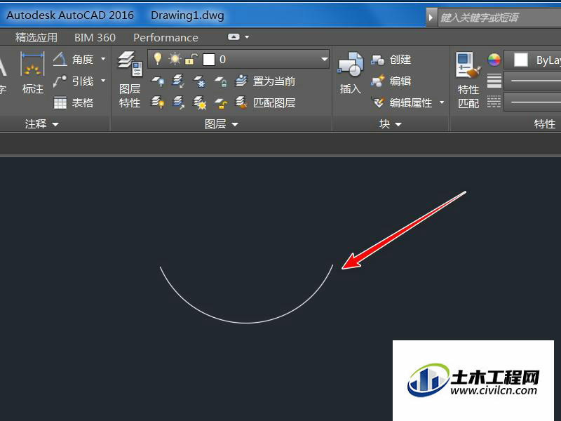The width and height of the screenshot is (561, 421).
Task: Click the color wheel object color icon
Action: [x=494, y=60]
